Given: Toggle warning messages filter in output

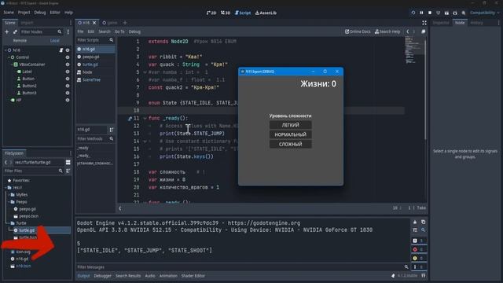Looking at the screenshot, I should pos(418,258).
